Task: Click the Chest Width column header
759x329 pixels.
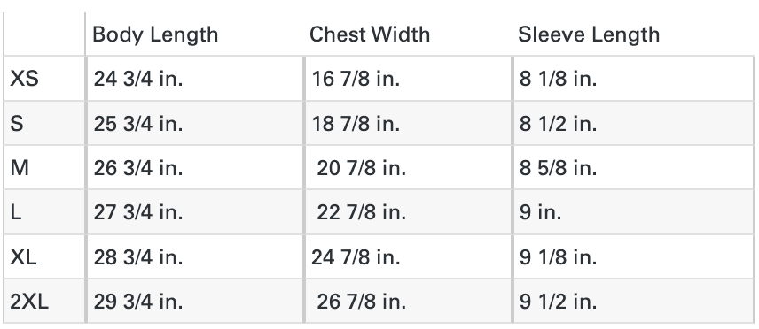Action: click(x=370, y=34)
